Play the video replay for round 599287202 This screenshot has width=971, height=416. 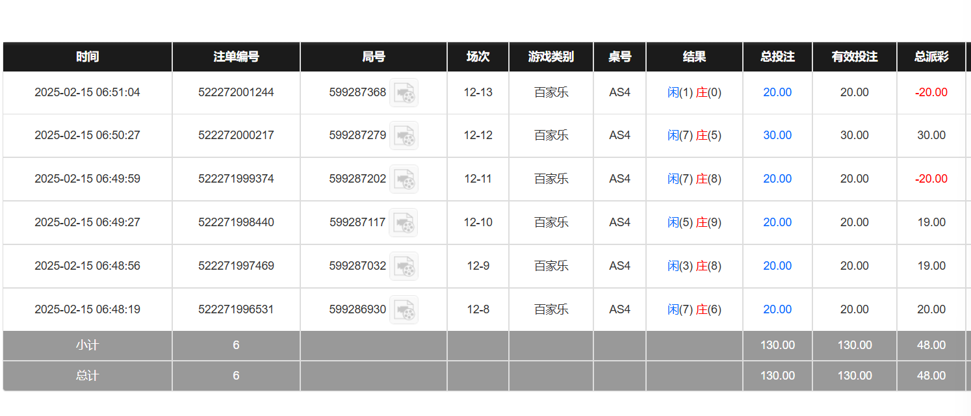pyautogui.click(x=404, y=179)
